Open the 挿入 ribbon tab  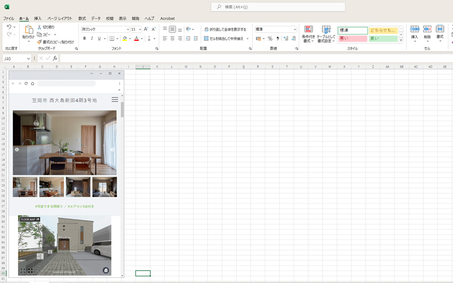[38, 18]
